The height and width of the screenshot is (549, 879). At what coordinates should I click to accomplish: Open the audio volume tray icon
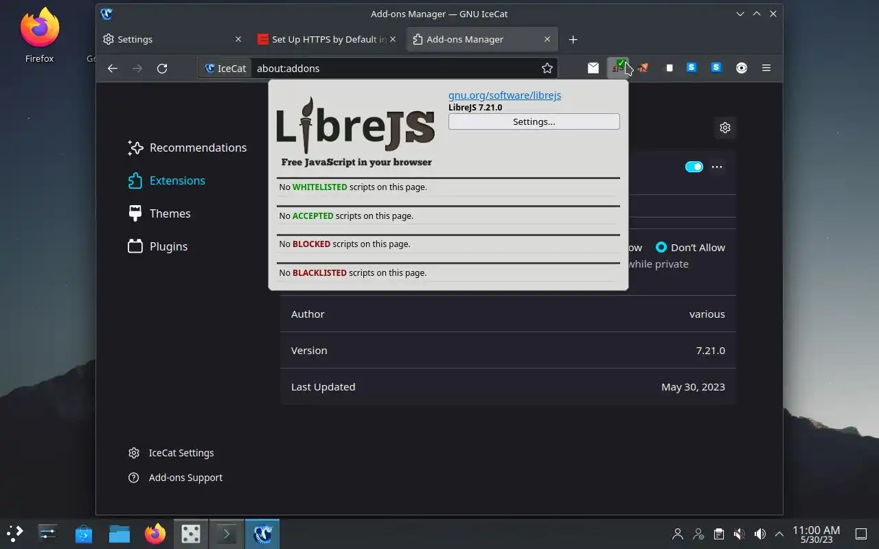tap(760, 534)
